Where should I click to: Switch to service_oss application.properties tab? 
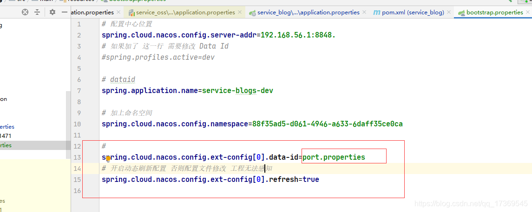pyautogui.click(x=185, y=12)
